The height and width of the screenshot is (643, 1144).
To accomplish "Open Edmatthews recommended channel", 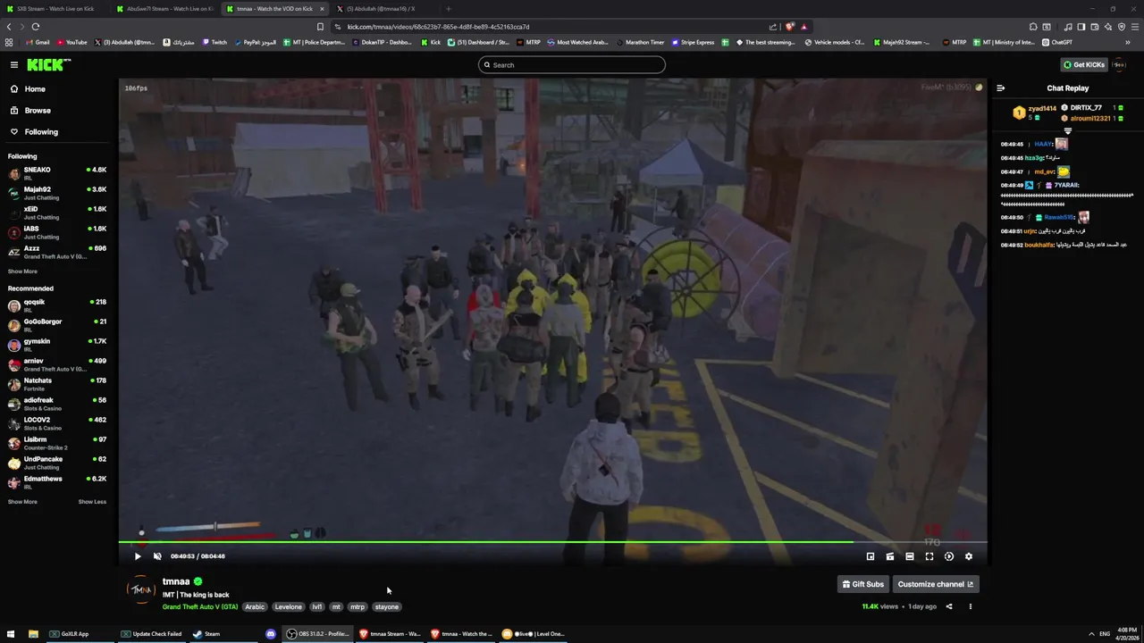I will [x=57, y=482].
